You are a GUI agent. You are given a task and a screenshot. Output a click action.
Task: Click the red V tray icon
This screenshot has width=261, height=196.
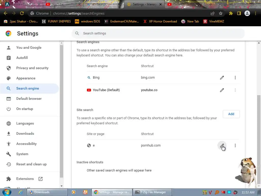[x=210, y=192]
